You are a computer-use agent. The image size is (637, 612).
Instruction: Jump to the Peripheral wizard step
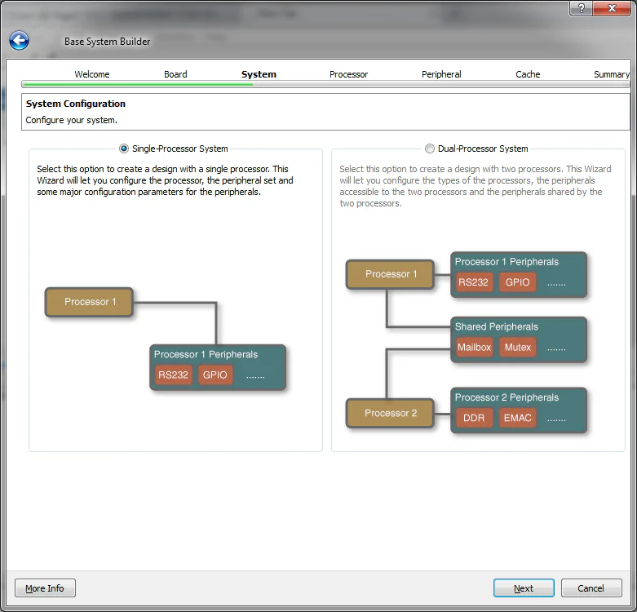(441, 74)
